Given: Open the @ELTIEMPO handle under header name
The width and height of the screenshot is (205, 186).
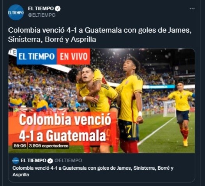Looking at the screenshot, I should 42,15.
